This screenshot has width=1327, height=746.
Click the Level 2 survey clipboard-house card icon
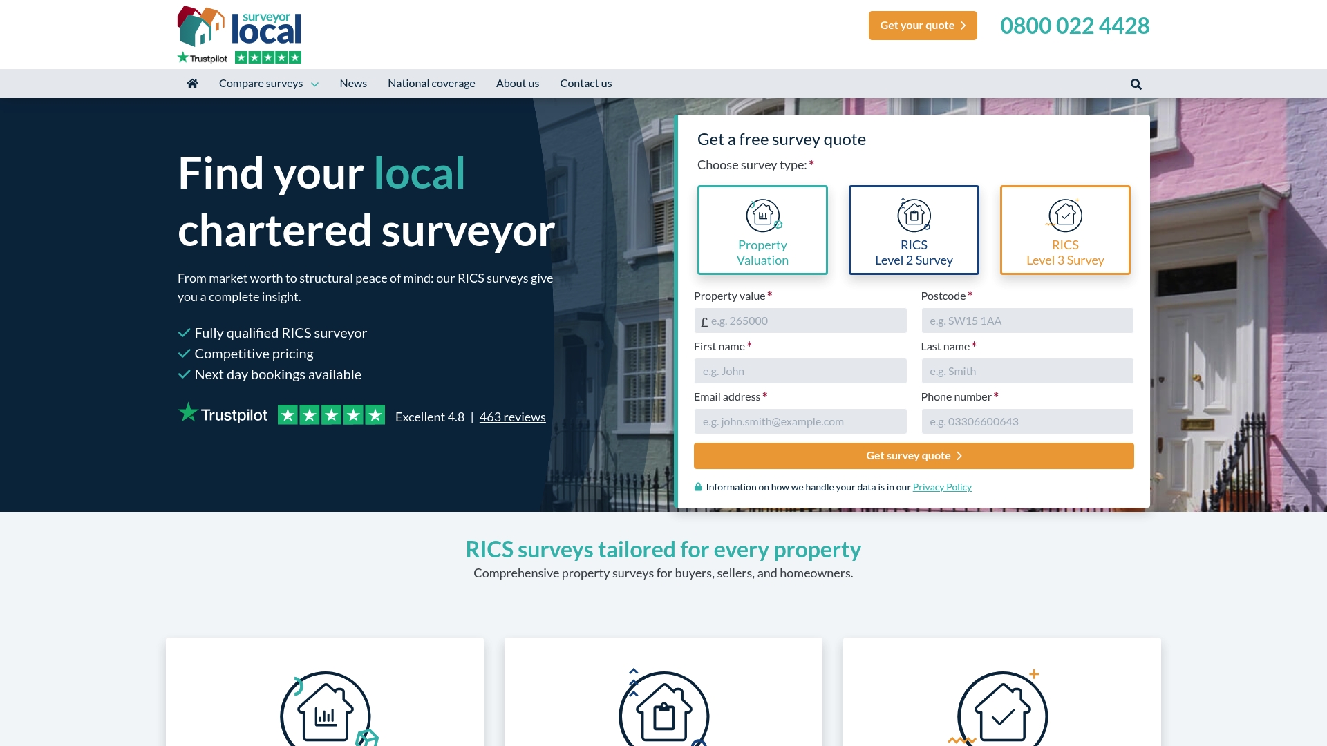tap(663, 708)
